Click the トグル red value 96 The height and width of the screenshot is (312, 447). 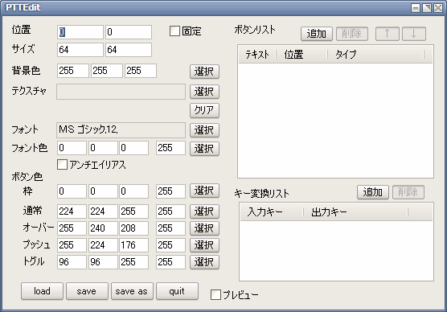[x=72, y=262]
